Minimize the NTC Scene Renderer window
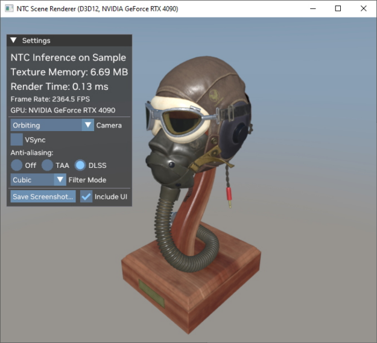Viewport: 377px width, 343px height. [314, 8]
